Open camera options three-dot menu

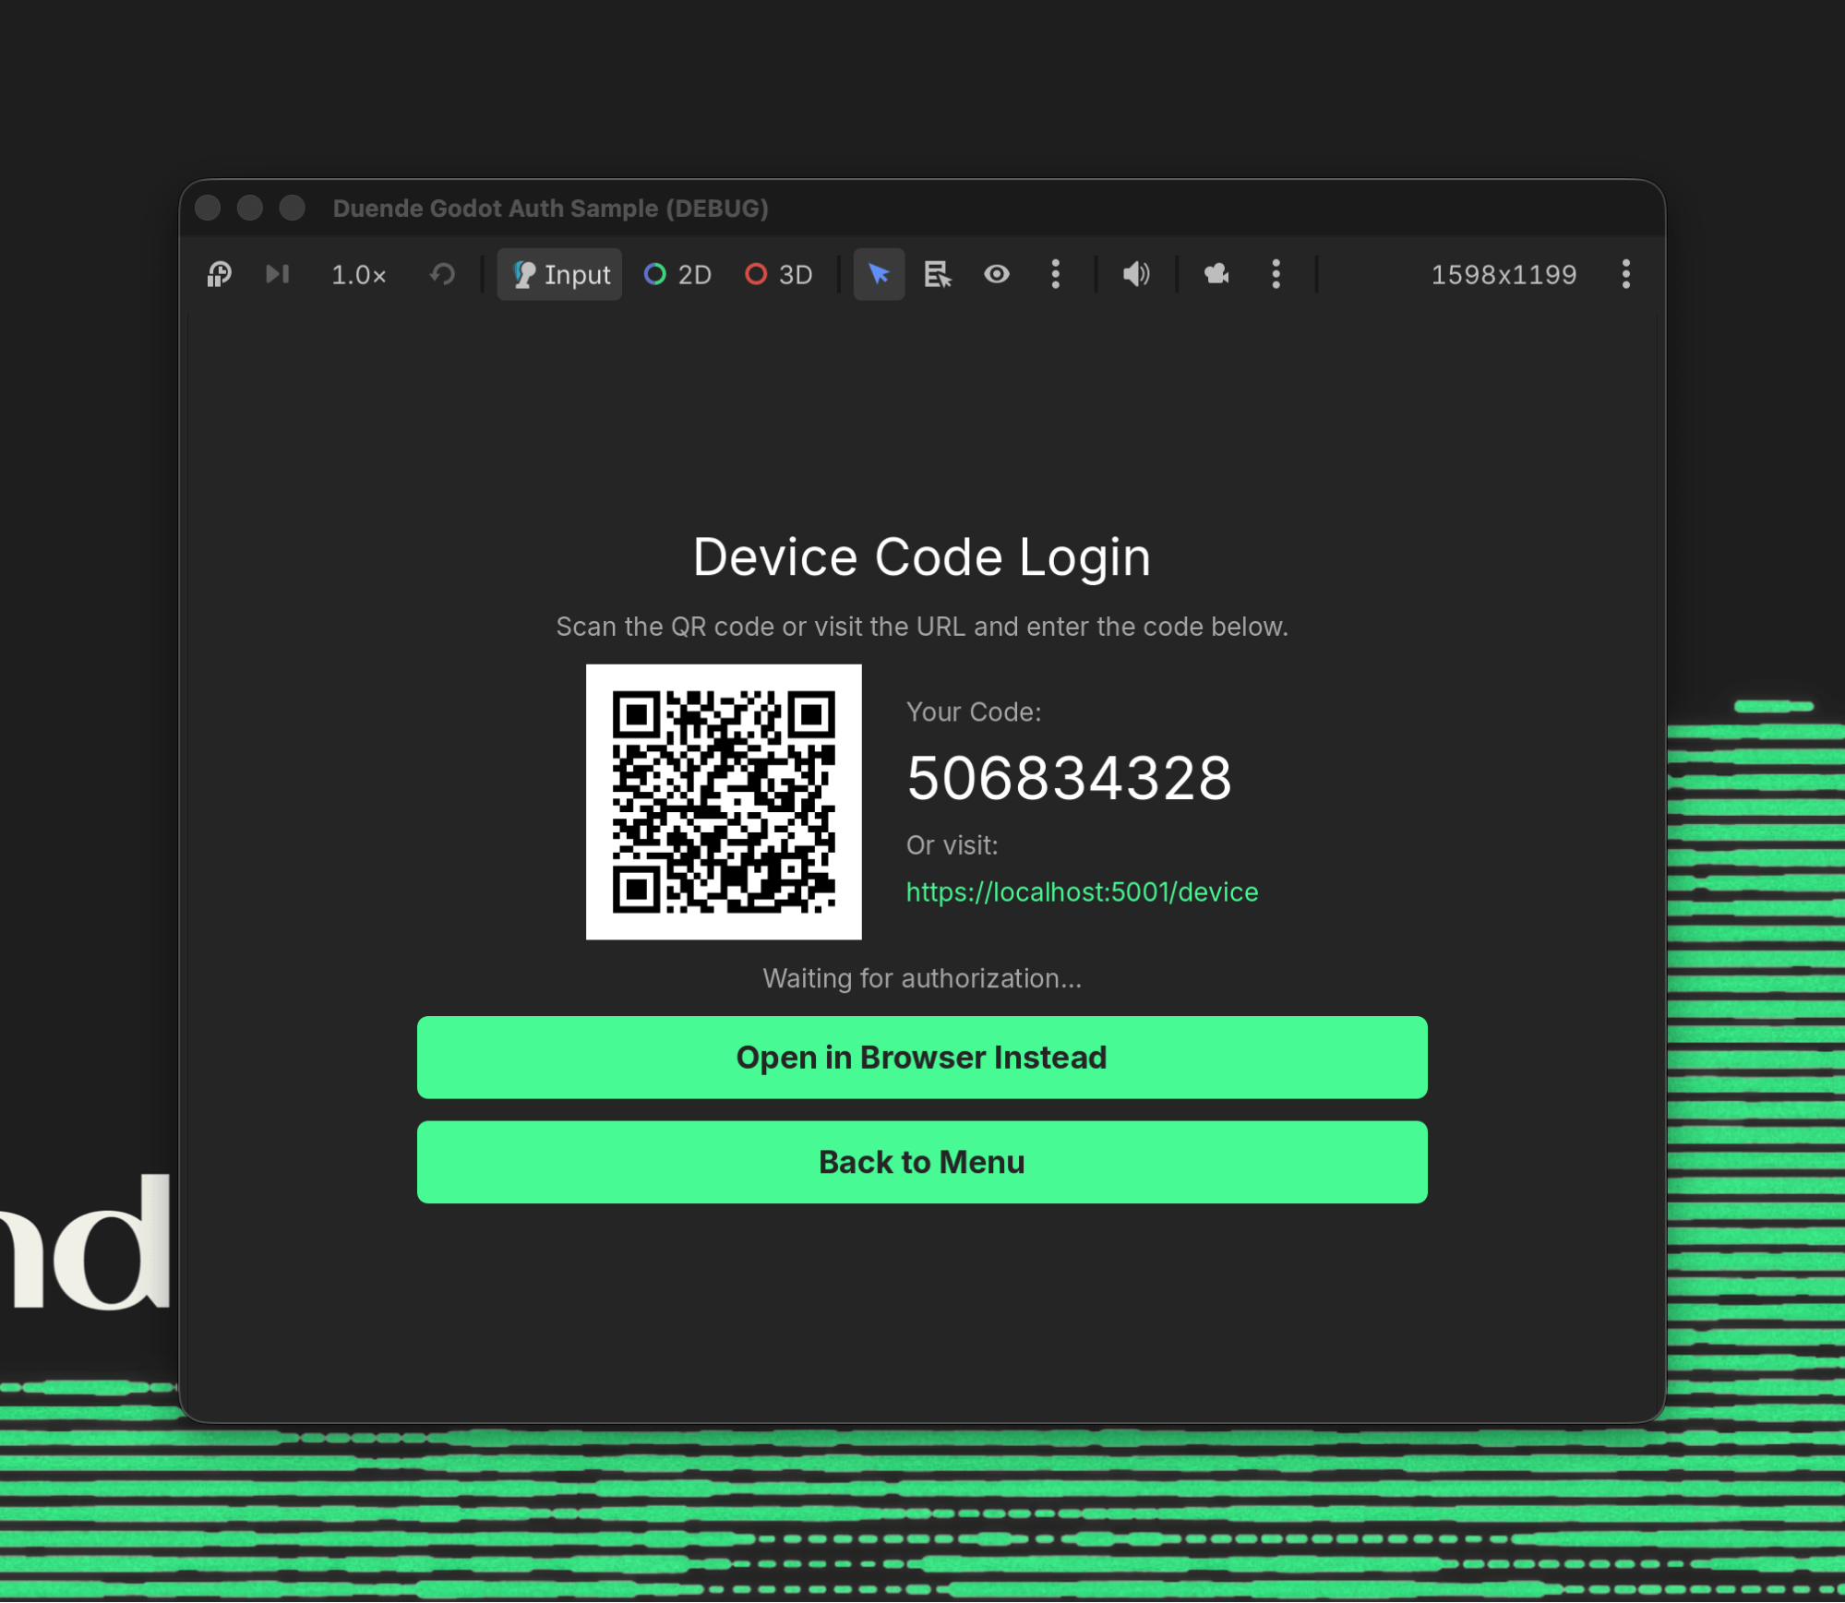1276,274
